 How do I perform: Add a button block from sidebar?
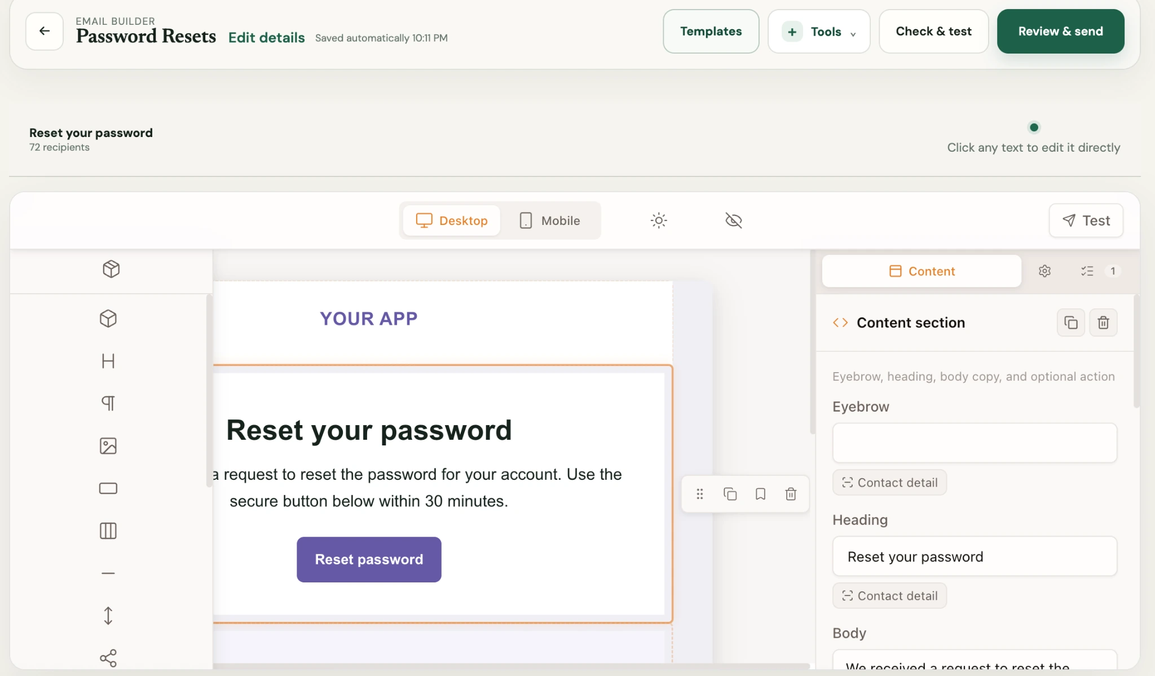tap(108, 488)
